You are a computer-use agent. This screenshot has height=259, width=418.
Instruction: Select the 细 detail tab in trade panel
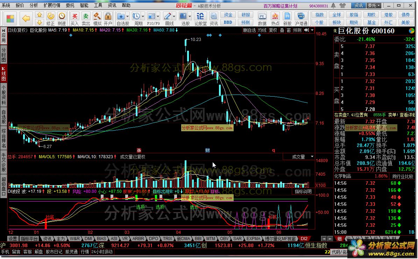coord(339,239)
